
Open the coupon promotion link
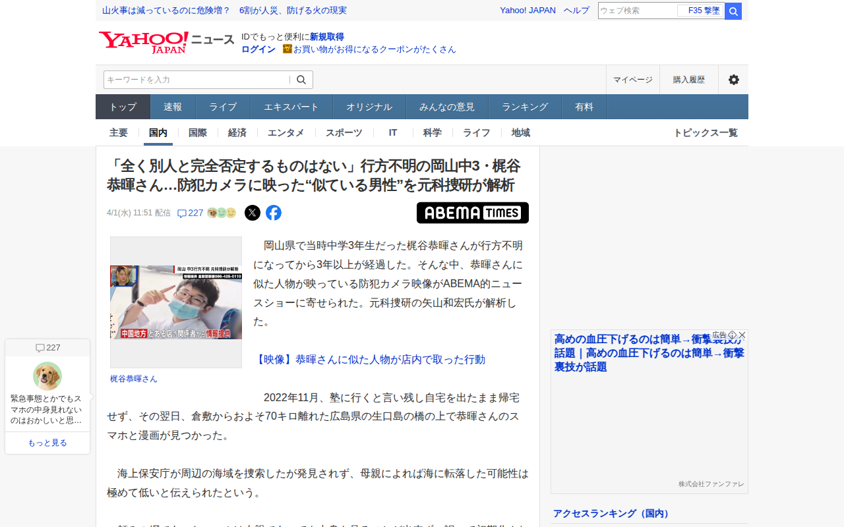(x=375, y=49)
